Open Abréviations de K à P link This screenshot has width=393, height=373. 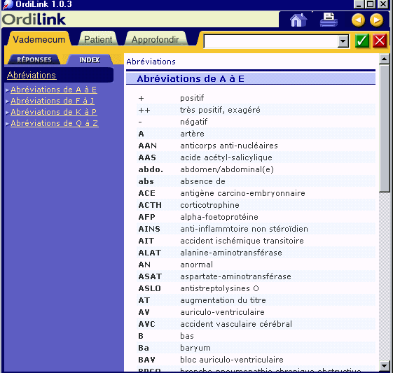click(54, 112)
